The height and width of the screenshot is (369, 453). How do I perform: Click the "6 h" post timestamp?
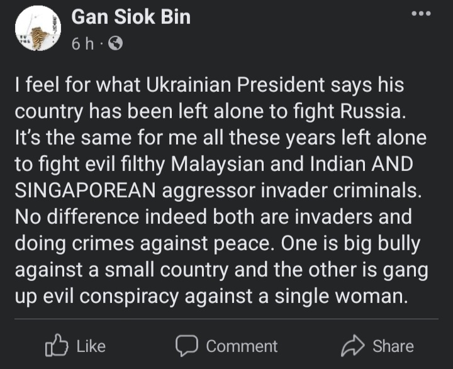coord(82,44)
